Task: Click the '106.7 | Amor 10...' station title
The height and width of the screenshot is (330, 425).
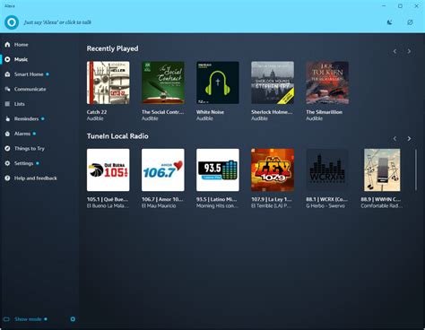Action: click(x=162, y=199)
